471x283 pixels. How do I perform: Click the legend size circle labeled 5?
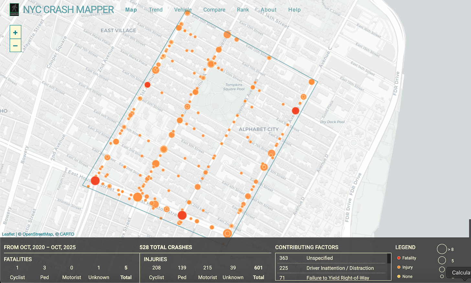pos(442,260)
